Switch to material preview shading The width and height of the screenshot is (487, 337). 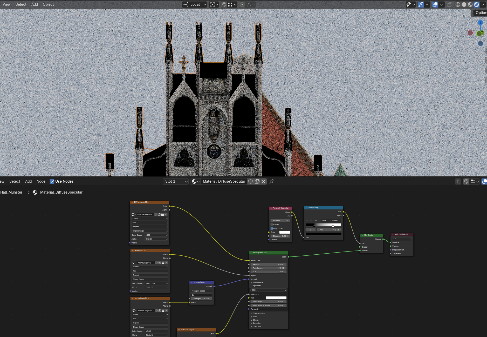pos(470,4)
